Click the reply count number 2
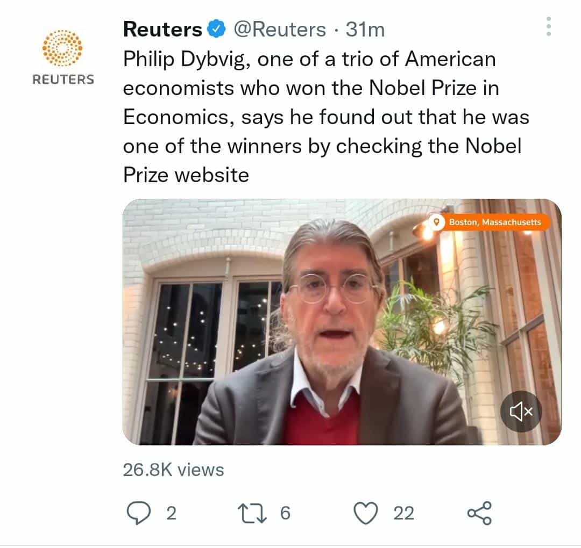This screenshot has height=548, width=581. point(171,514)
